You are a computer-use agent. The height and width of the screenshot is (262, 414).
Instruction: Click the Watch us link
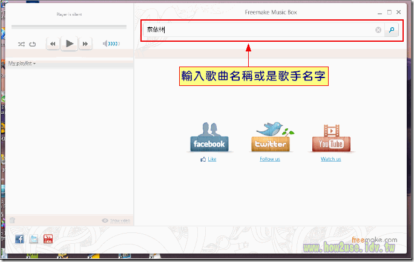tap(330, 159)
